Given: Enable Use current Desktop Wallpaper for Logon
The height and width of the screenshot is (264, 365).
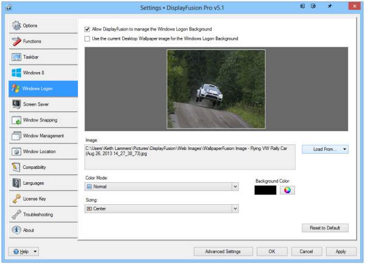Looking at the screenshot, I should coord(87,38).
